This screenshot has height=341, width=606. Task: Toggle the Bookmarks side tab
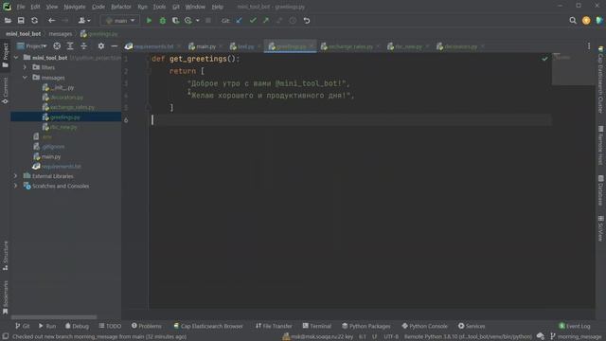point(6,296)
